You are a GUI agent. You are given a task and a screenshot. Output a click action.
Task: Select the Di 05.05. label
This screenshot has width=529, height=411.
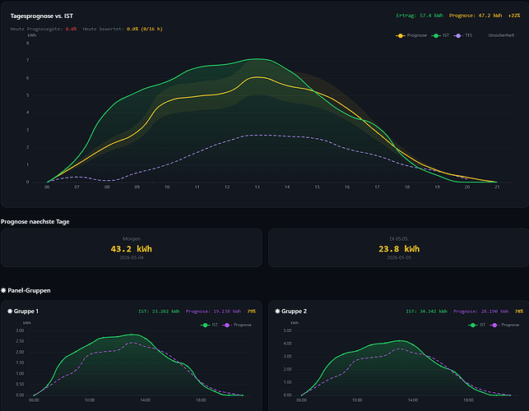pos(399,238)
